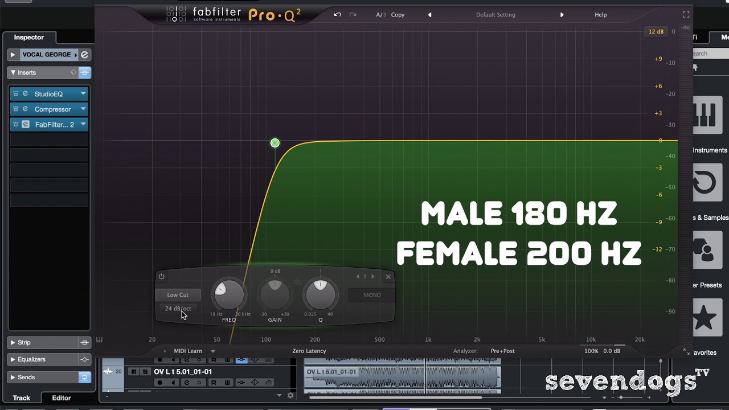Open the Help menu in Pro-Q
The width and height of the screenshot is (729, 410).
(601, 15)
